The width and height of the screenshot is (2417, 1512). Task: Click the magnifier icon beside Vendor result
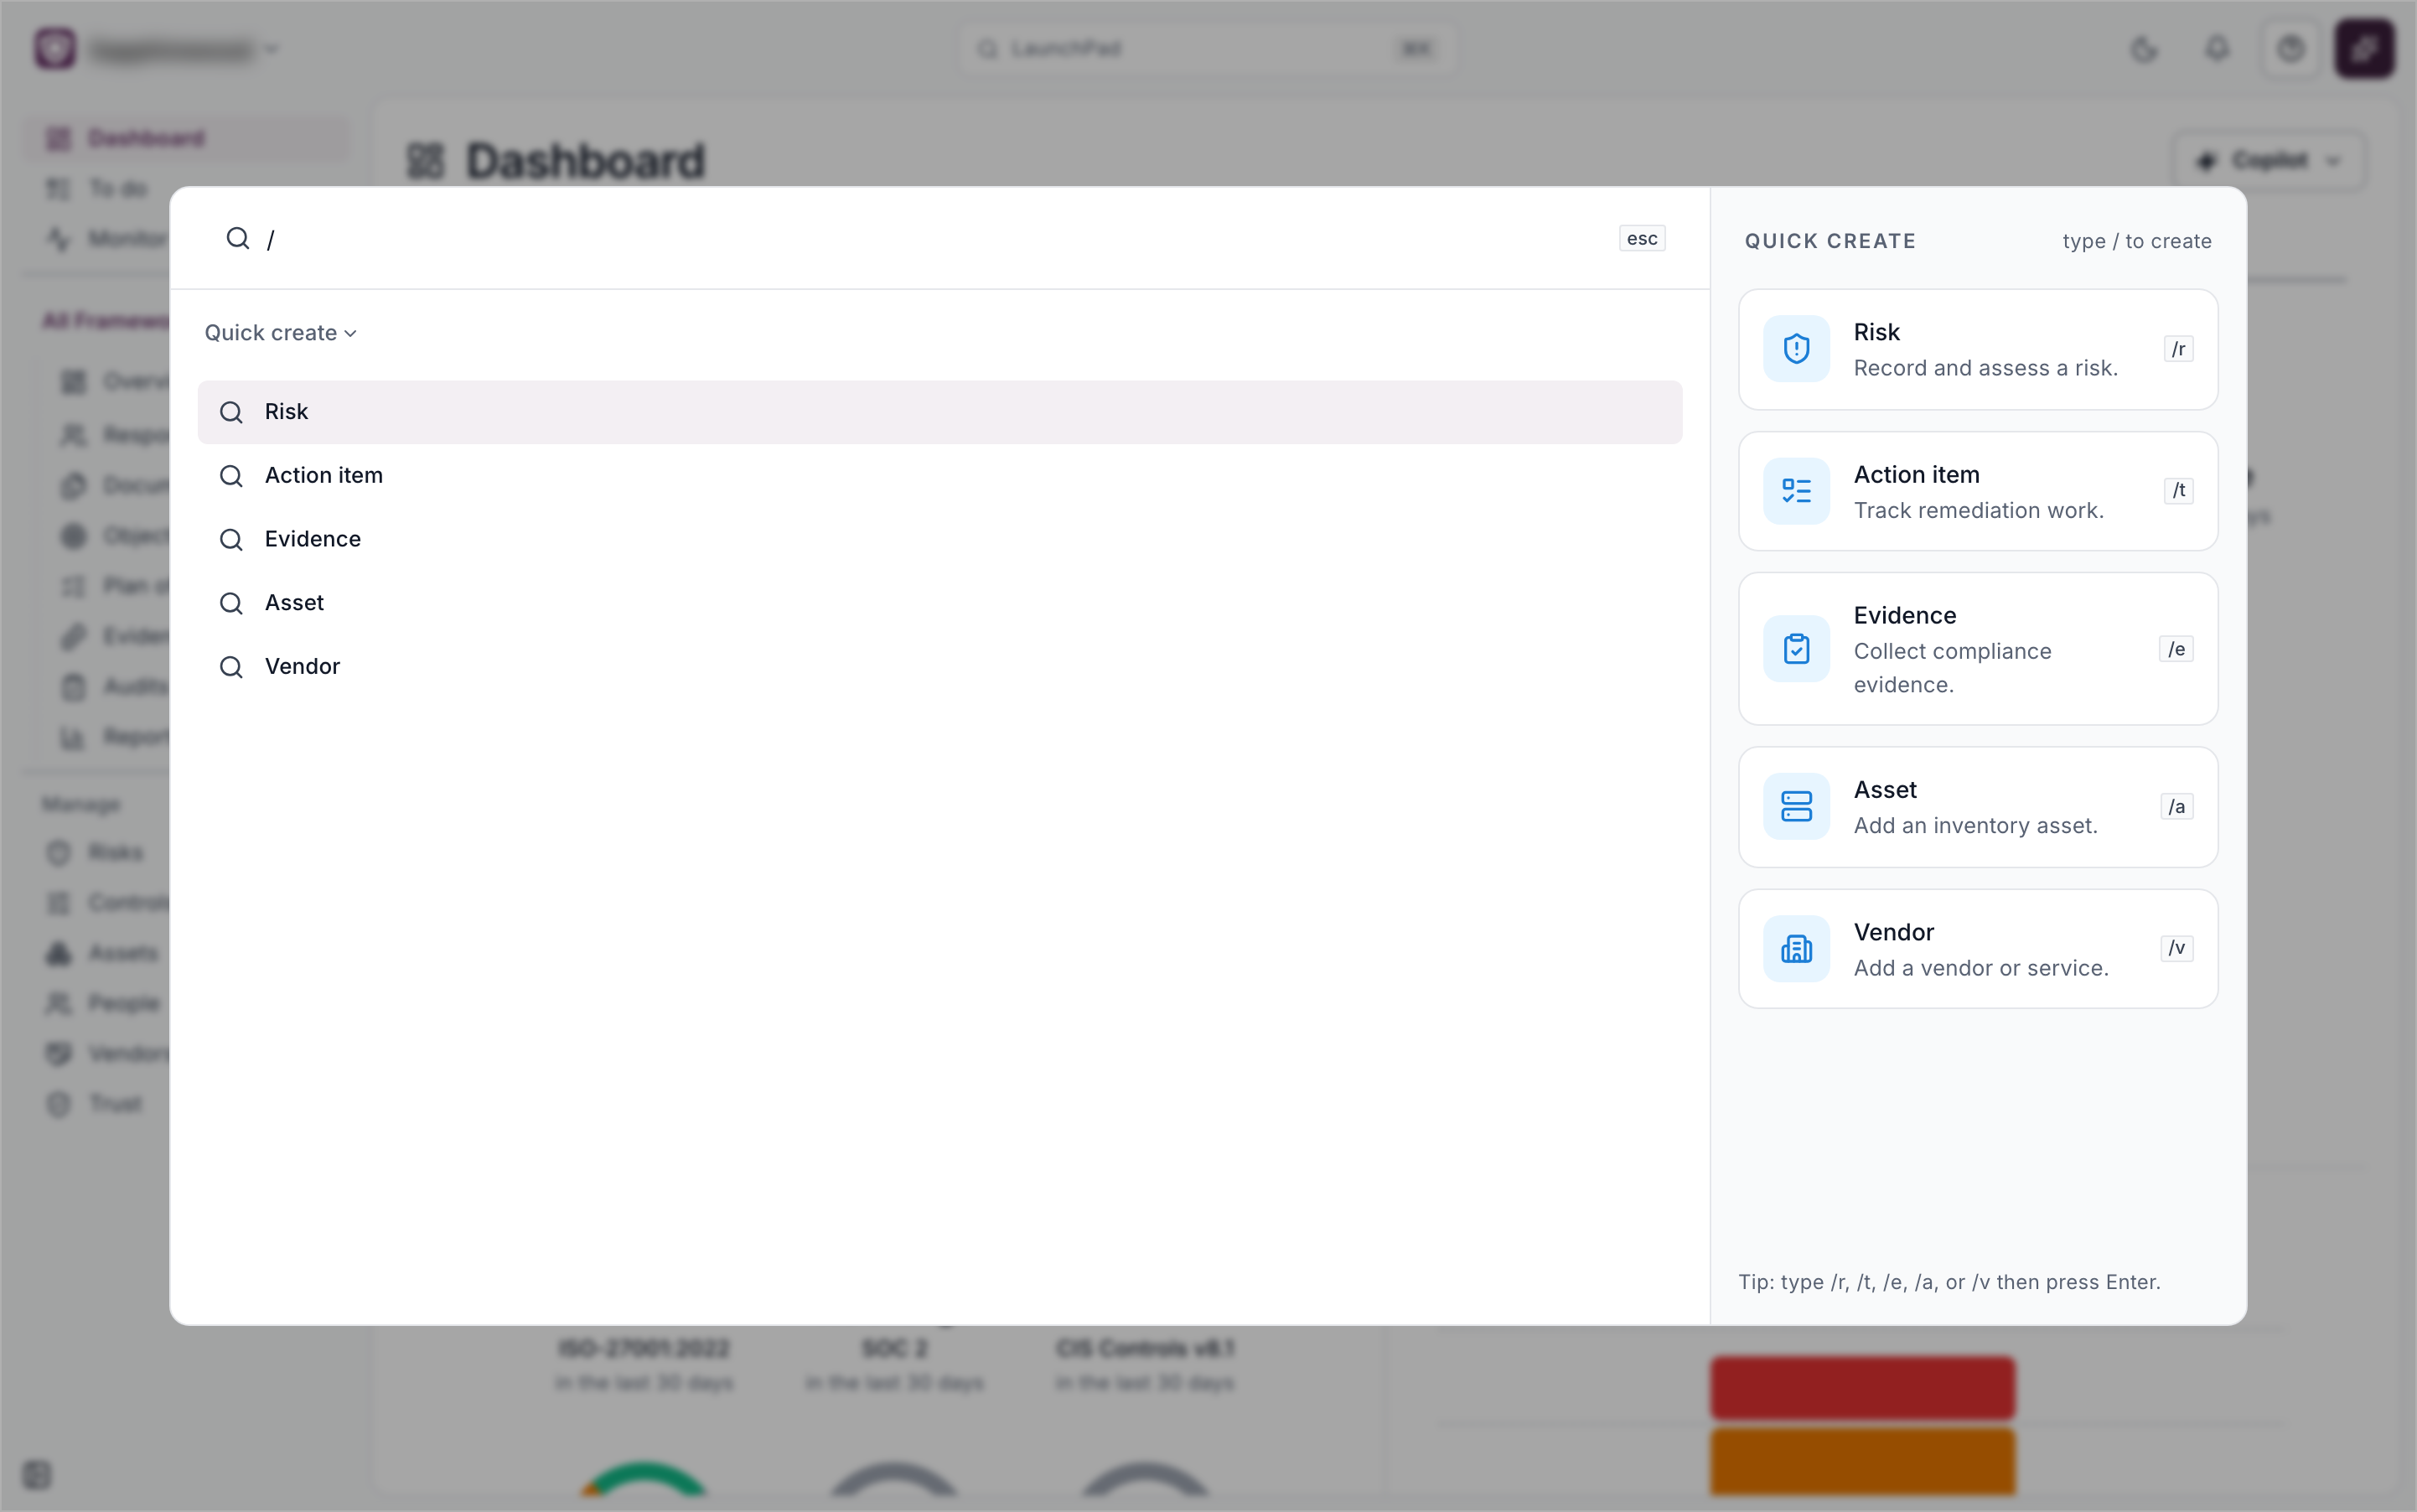(x=231, y=667)
